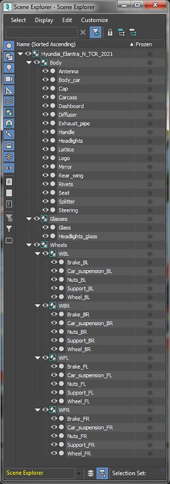The image size is (170, 484).
Task: Select Car_suspension_BR in the tree
Action: 90,323
